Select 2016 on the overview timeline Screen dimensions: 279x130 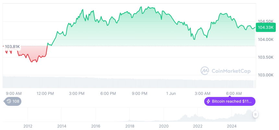tap(96, 126)
